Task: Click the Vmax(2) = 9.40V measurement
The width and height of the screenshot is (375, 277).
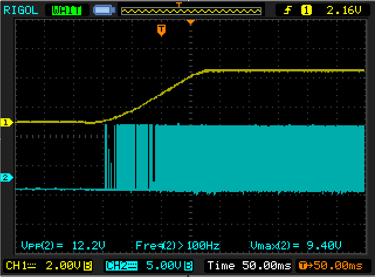Action: pos(296,245)
